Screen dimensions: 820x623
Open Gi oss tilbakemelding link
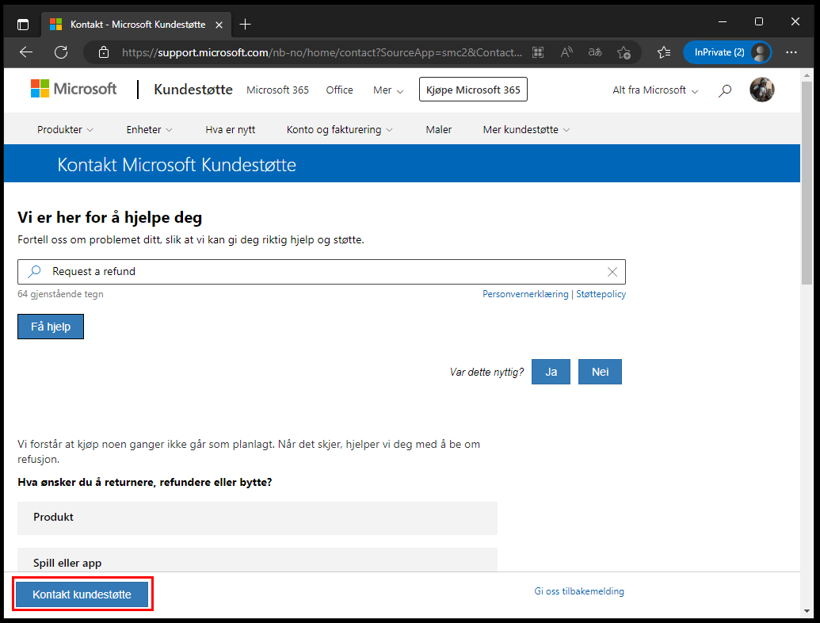[x=579, y=591]
